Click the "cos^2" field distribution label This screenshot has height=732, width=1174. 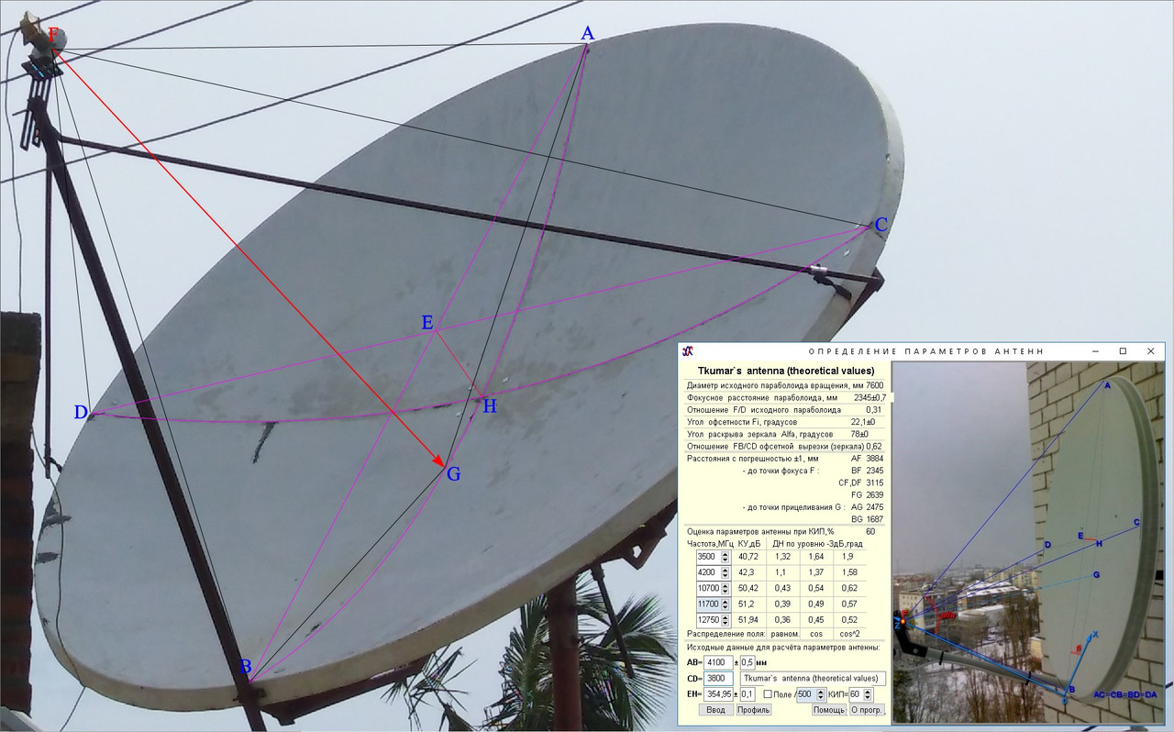[x=849, y=634]
